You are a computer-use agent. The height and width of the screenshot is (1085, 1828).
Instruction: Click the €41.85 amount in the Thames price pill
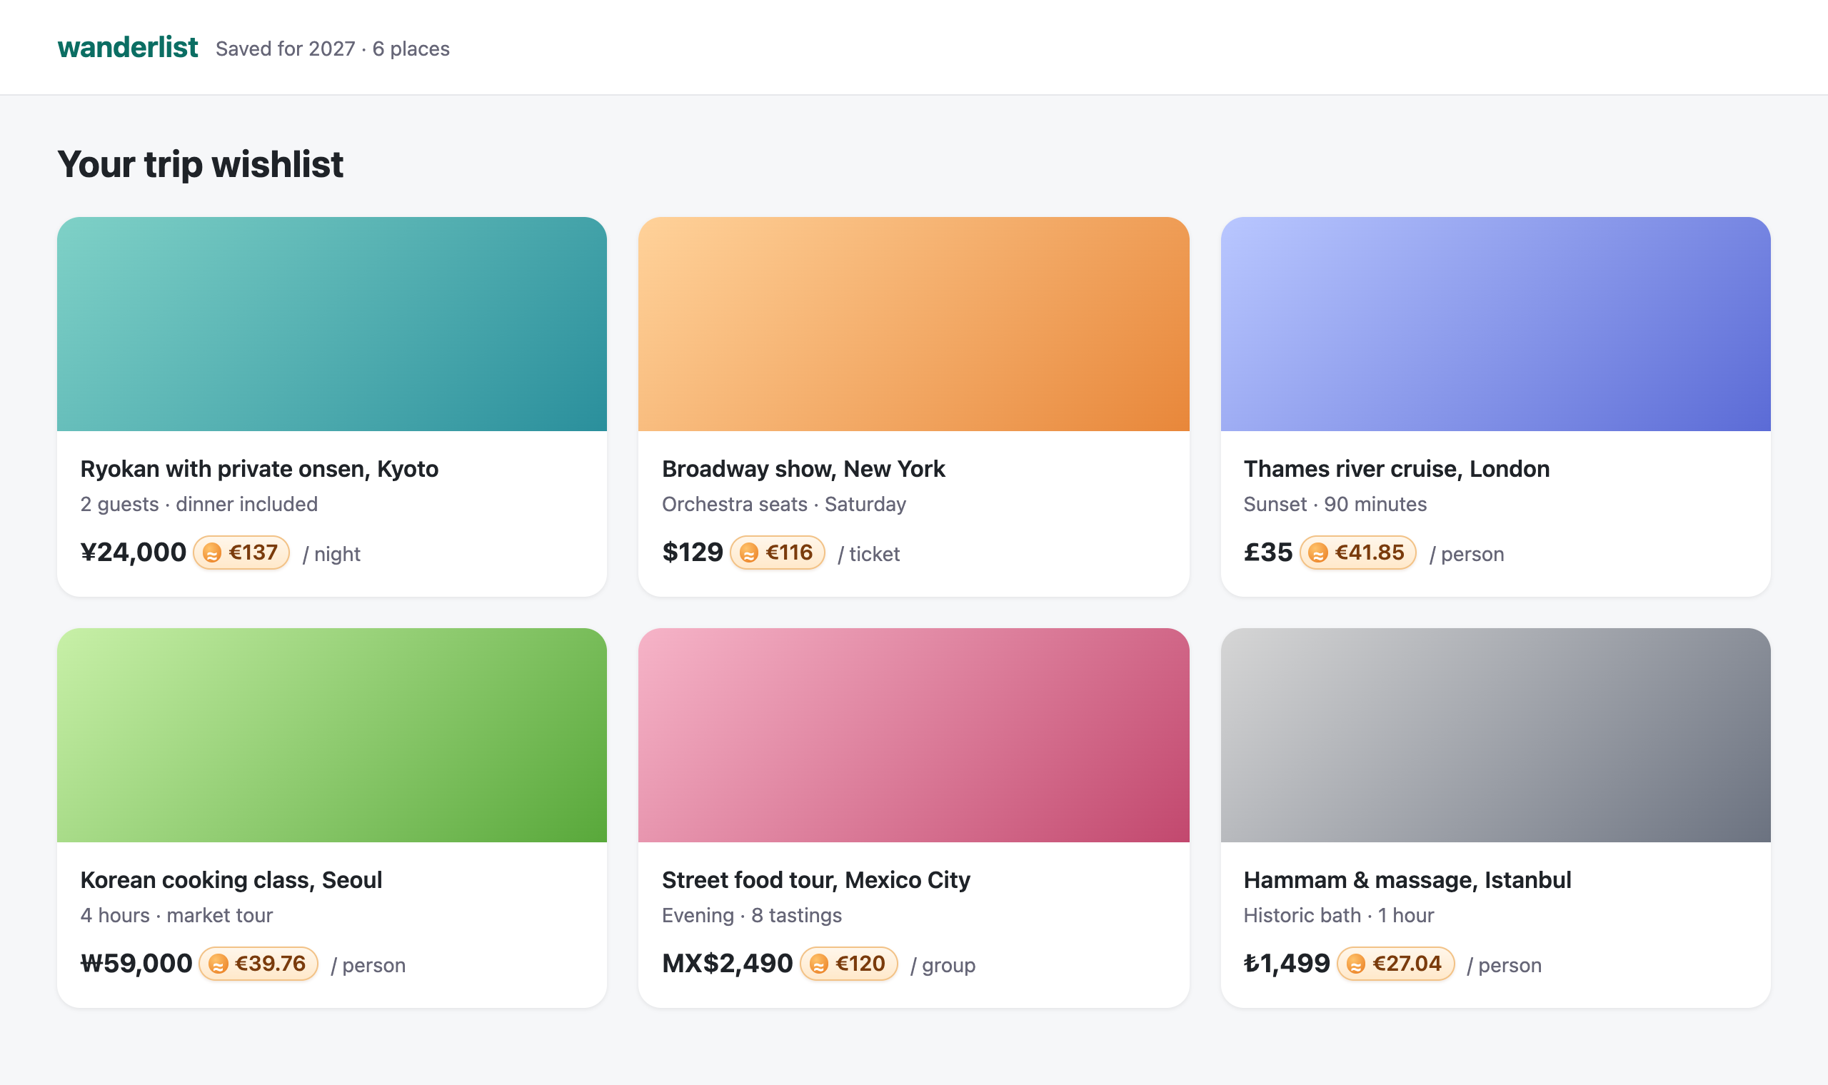coord(1370,552)
